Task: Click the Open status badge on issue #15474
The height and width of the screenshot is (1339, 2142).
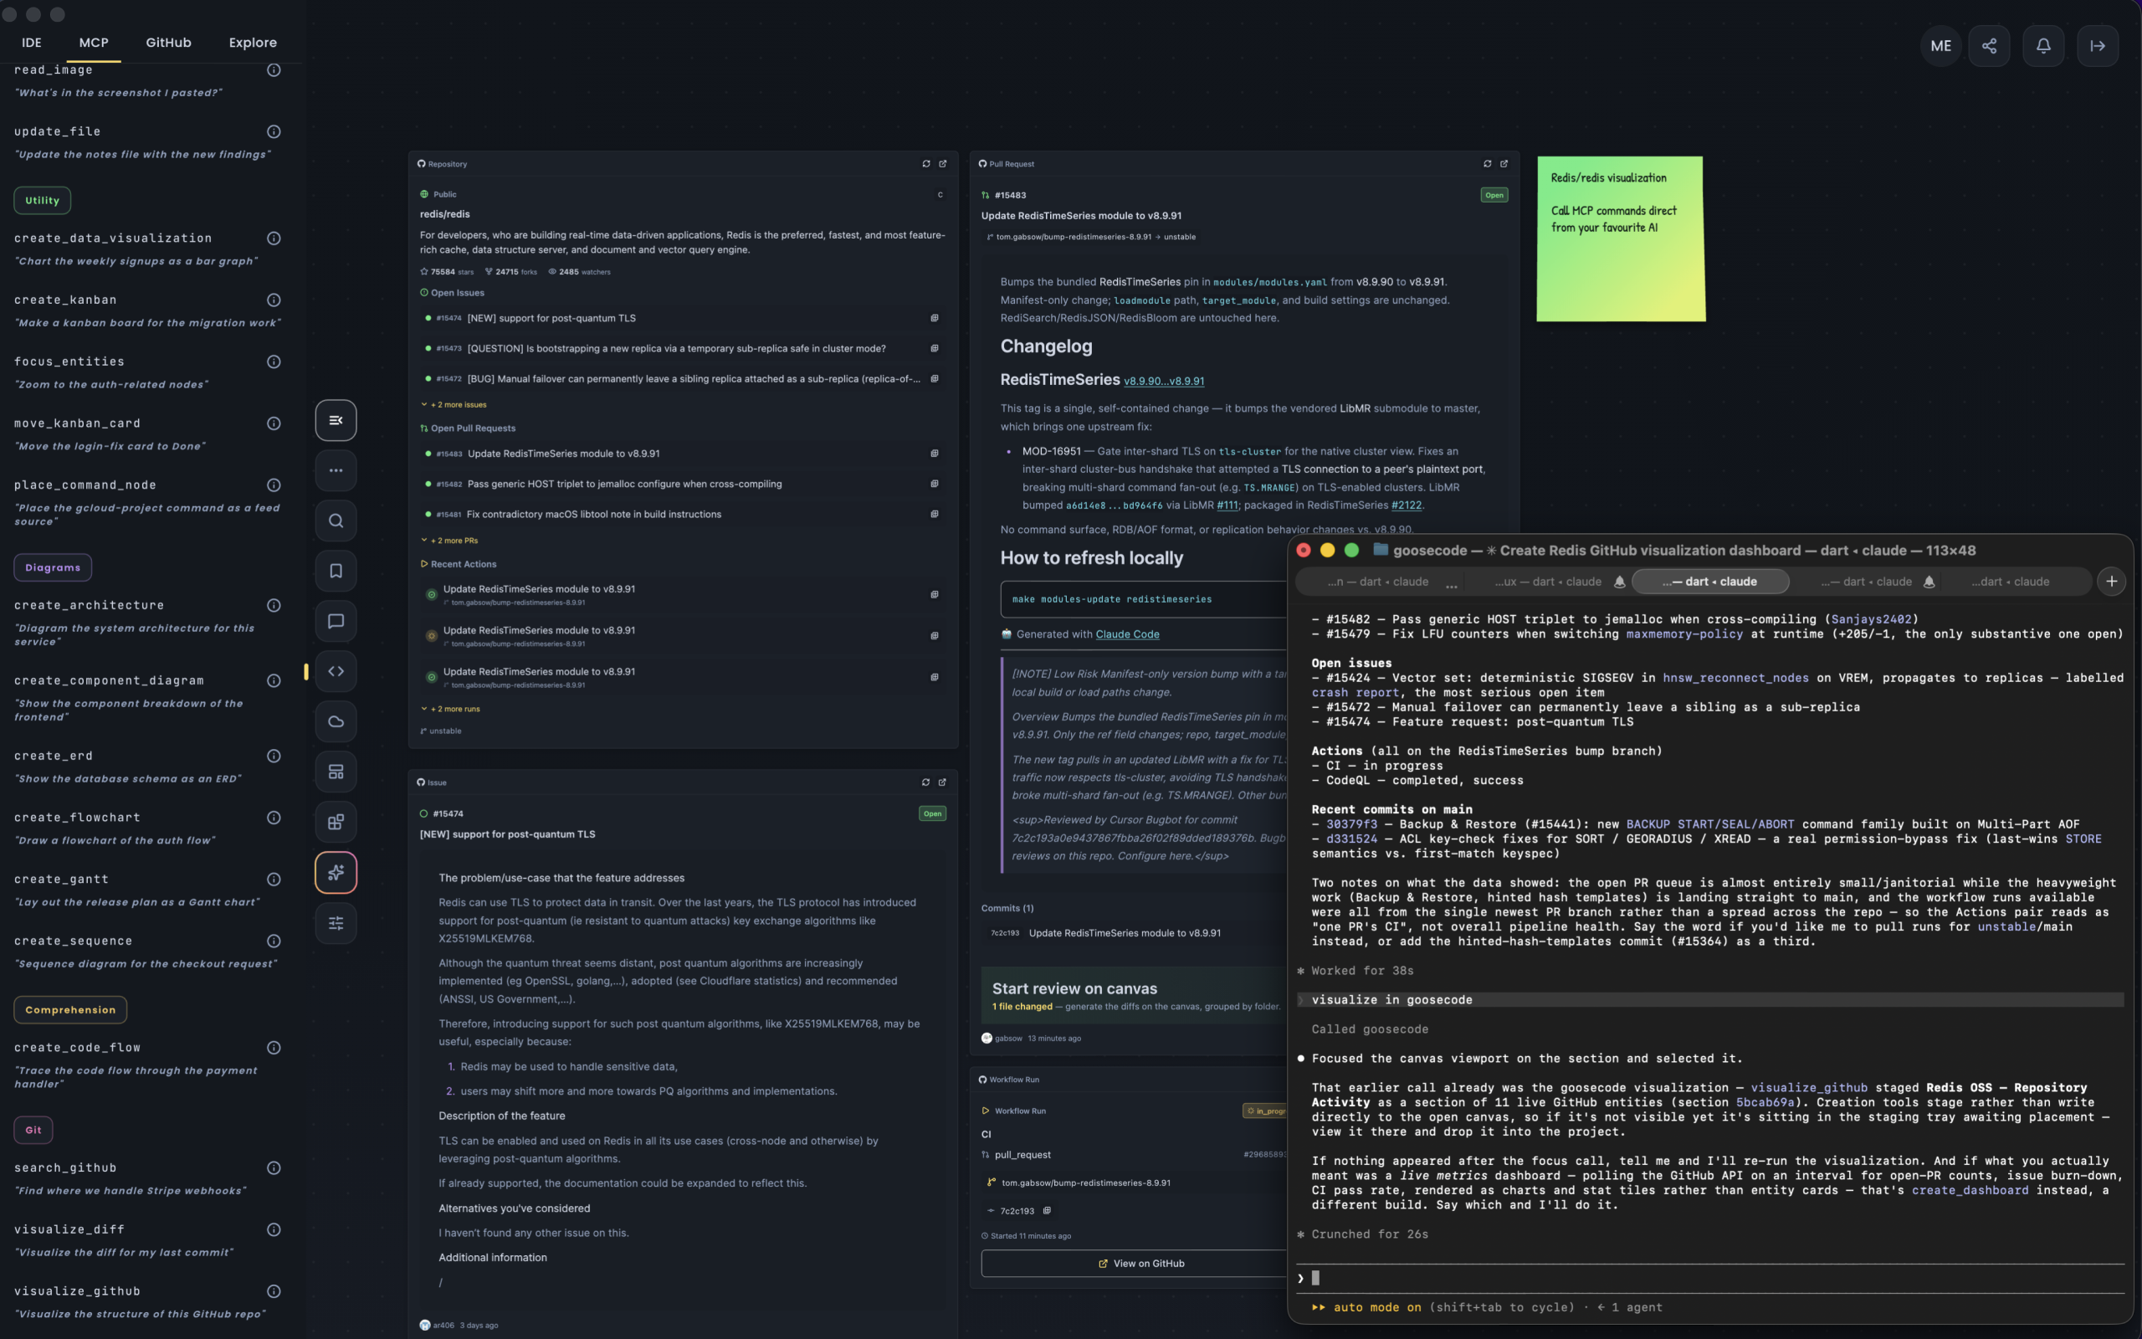Action: point(932,813)
